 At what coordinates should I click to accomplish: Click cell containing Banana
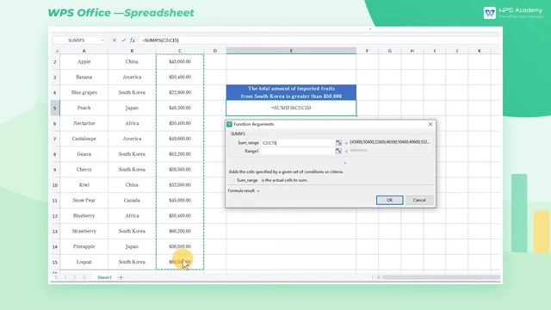tap(84, 77)
